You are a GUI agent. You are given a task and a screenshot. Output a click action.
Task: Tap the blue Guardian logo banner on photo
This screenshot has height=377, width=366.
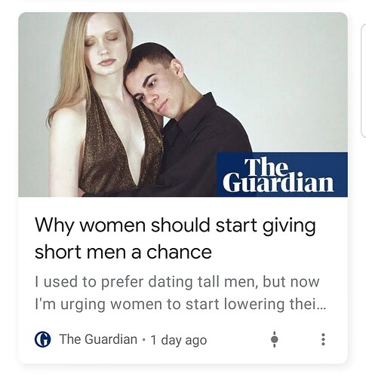point(282,174)
